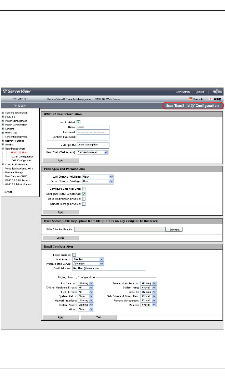Open iRMC S2 SSH Access

pos(17,180)
